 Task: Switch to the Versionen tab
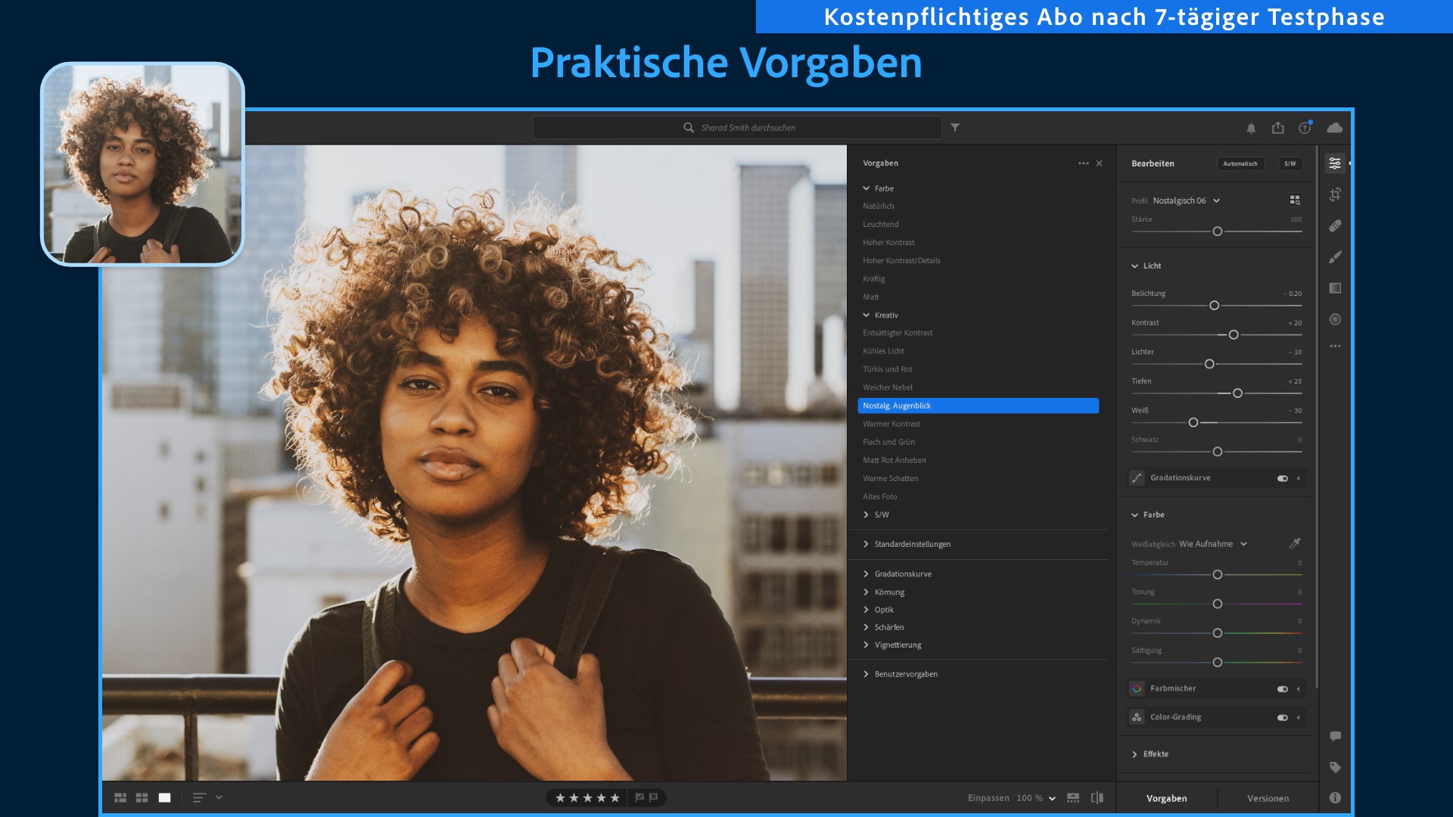[x=1268, y=799]
